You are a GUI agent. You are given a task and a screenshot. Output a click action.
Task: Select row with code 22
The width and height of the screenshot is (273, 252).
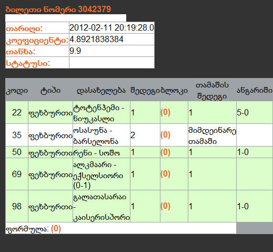(x=139, y=112)
